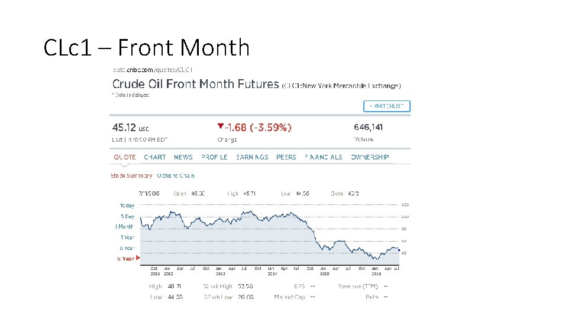
Task: Click the data.cnbc.com quotes URL text
Action: click(153, 70)
